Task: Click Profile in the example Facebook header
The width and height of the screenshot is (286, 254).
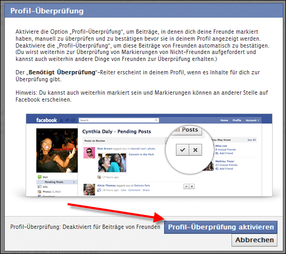Action: 237,120
